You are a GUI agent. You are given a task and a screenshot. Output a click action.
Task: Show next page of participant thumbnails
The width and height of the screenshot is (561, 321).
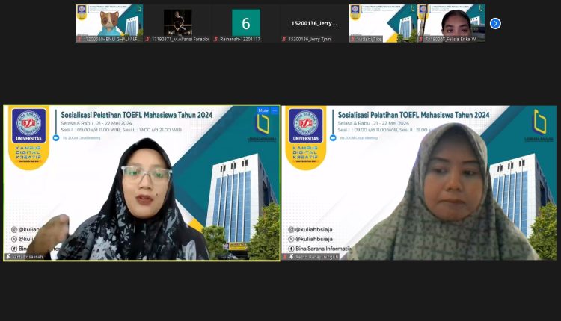coord(495,24)
